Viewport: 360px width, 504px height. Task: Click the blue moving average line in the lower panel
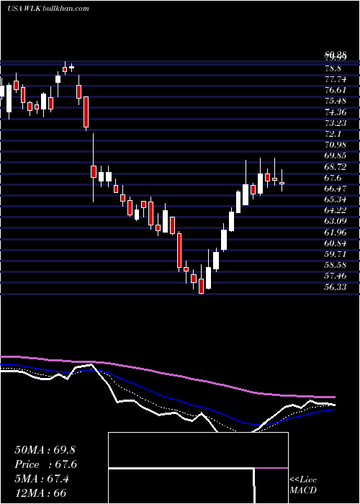(167, 398)
